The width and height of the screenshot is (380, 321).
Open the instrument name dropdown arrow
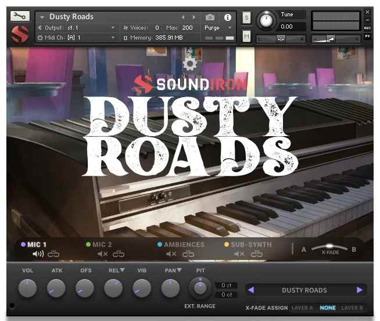(42, 17)
